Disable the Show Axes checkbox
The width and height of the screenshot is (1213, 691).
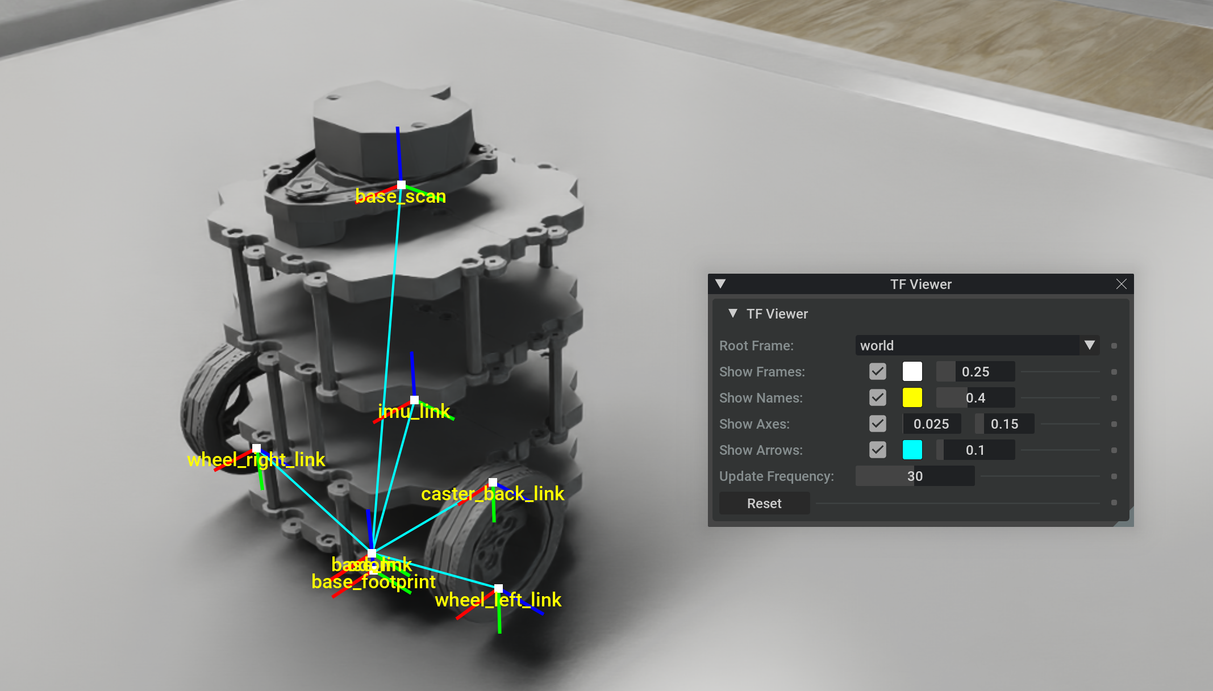(877, 424)
